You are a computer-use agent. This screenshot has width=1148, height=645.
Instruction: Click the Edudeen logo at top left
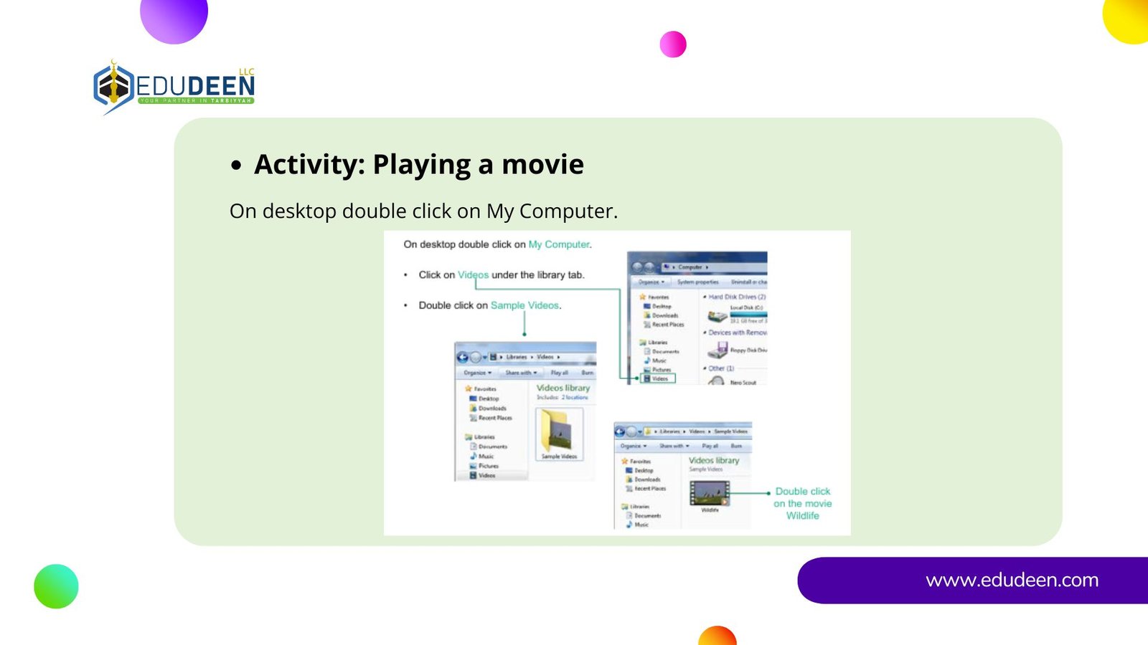coord(174,87)
